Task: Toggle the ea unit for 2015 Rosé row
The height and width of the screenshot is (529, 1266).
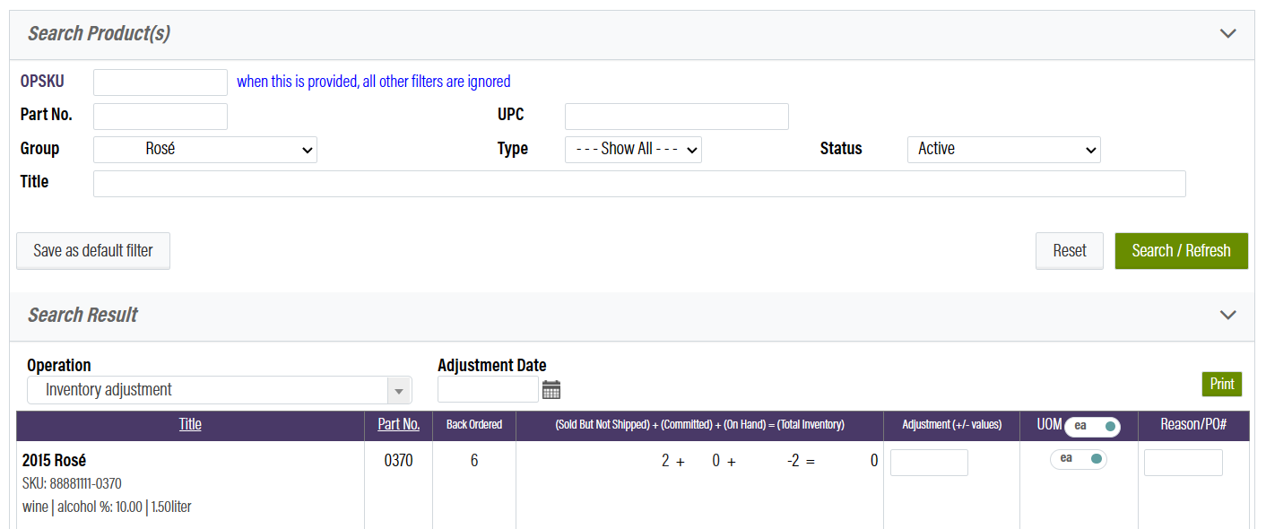Action: coord(1079,459)
